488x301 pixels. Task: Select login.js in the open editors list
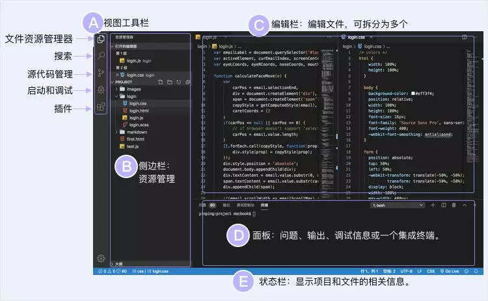151,60
